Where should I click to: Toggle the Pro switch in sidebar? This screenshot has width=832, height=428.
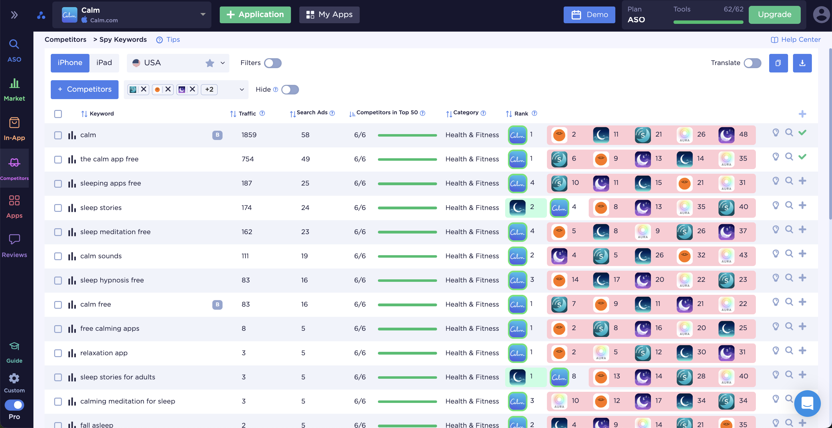(14, 405)
